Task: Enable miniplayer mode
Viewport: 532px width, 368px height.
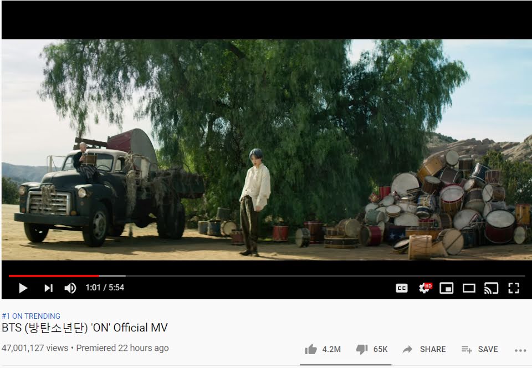Action: (446, 288)
